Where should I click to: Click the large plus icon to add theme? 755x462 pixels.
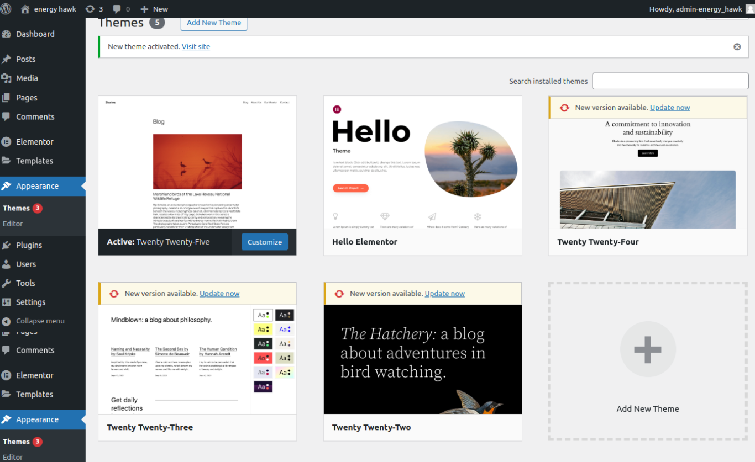click(648, 349)
